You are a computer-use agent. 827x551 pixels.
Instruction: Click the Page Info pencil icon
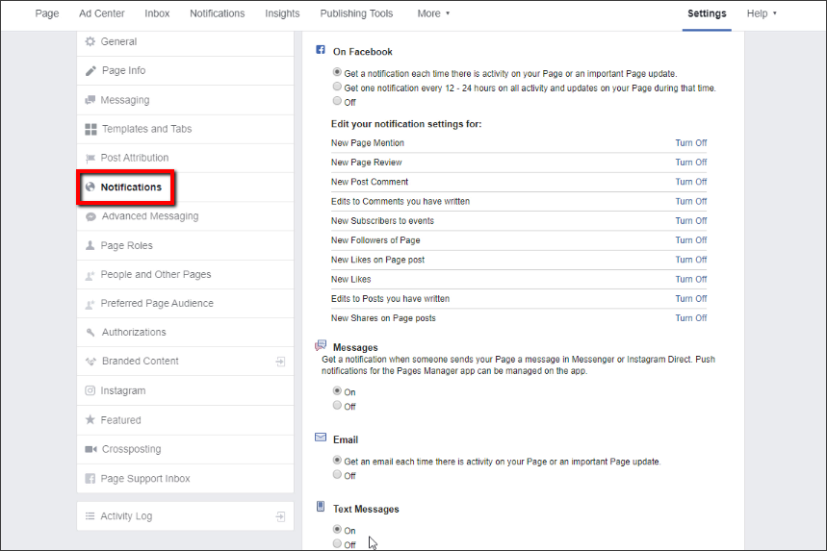click(90, 70)
